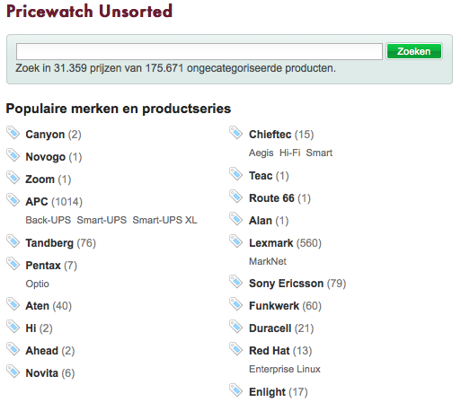Image resolution: width=461 pixels, height=420 pixels.
Task: Click the tag icon beside Canyon
Action: tap(13, 133)
